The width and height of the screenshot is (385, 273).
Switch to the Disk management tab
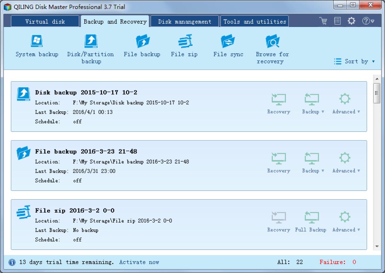(184, 21)
